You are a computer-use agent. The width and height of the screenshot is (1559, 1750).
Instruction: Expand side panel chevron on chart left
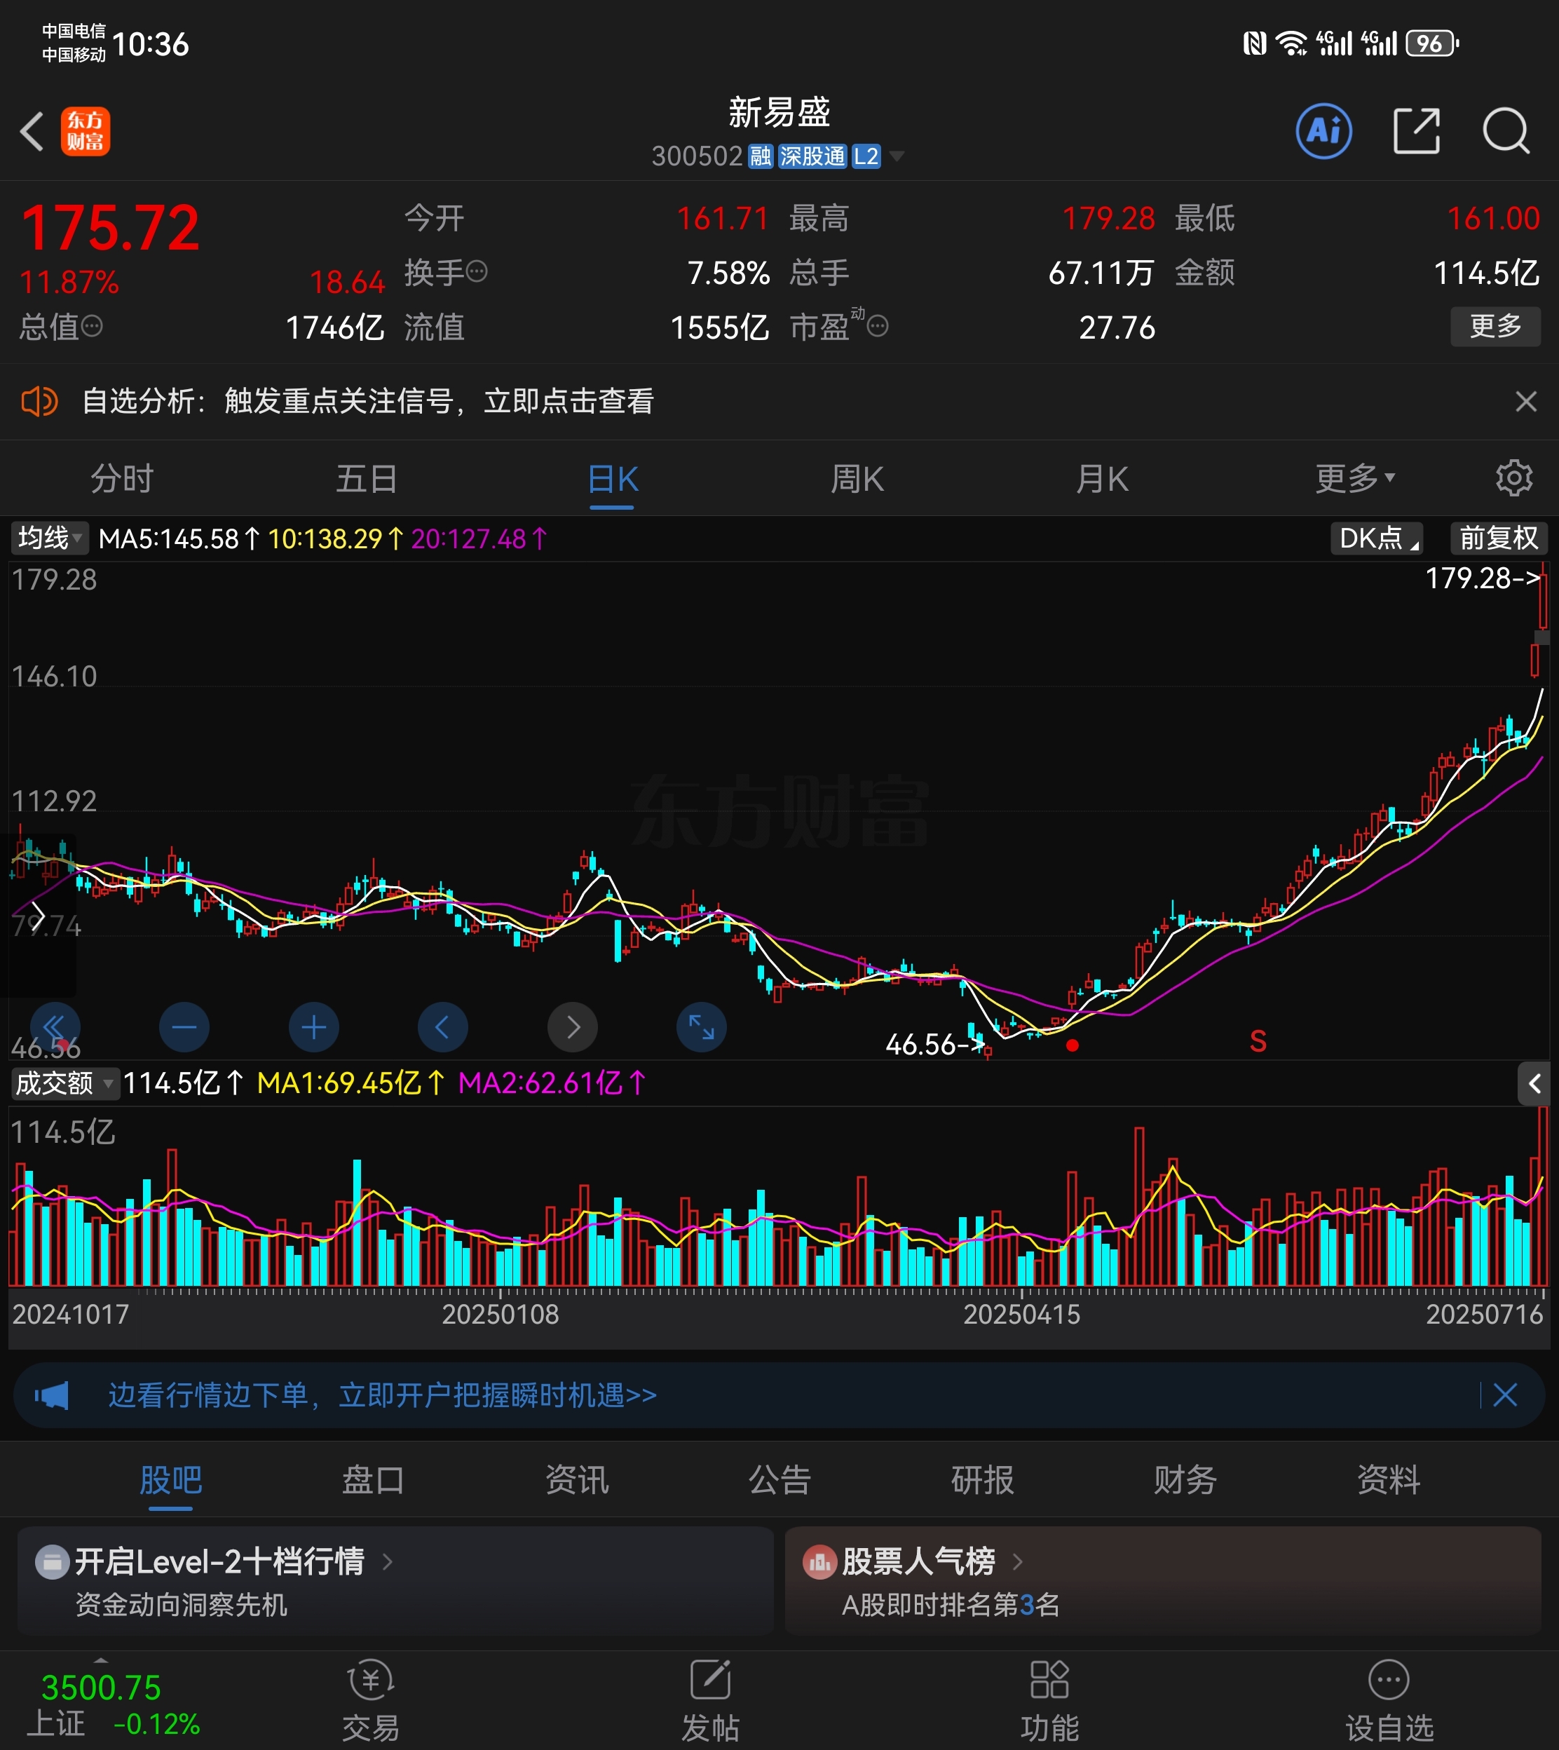pyautogui.click(x=37, y=915)
